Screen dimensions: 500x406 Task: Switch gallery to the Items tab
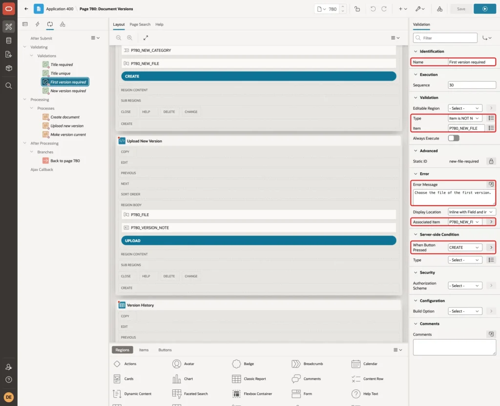[x=144, y=350]
